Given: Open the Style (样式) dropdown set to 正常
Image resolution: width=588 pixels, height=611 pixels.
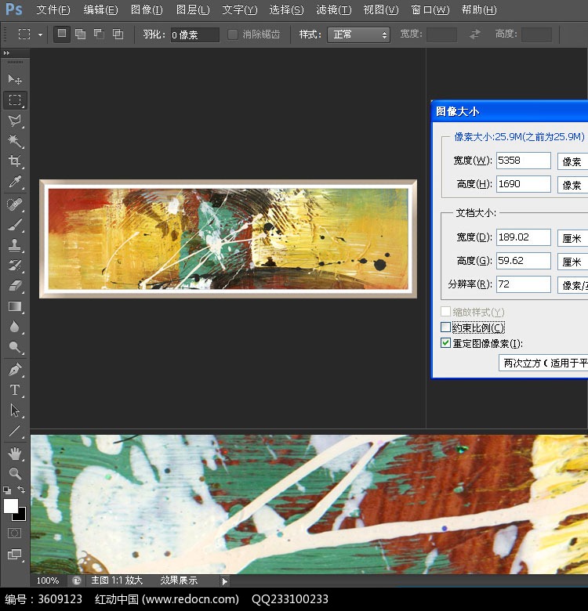Looking at the screenshot, I should tap(358, 34).
